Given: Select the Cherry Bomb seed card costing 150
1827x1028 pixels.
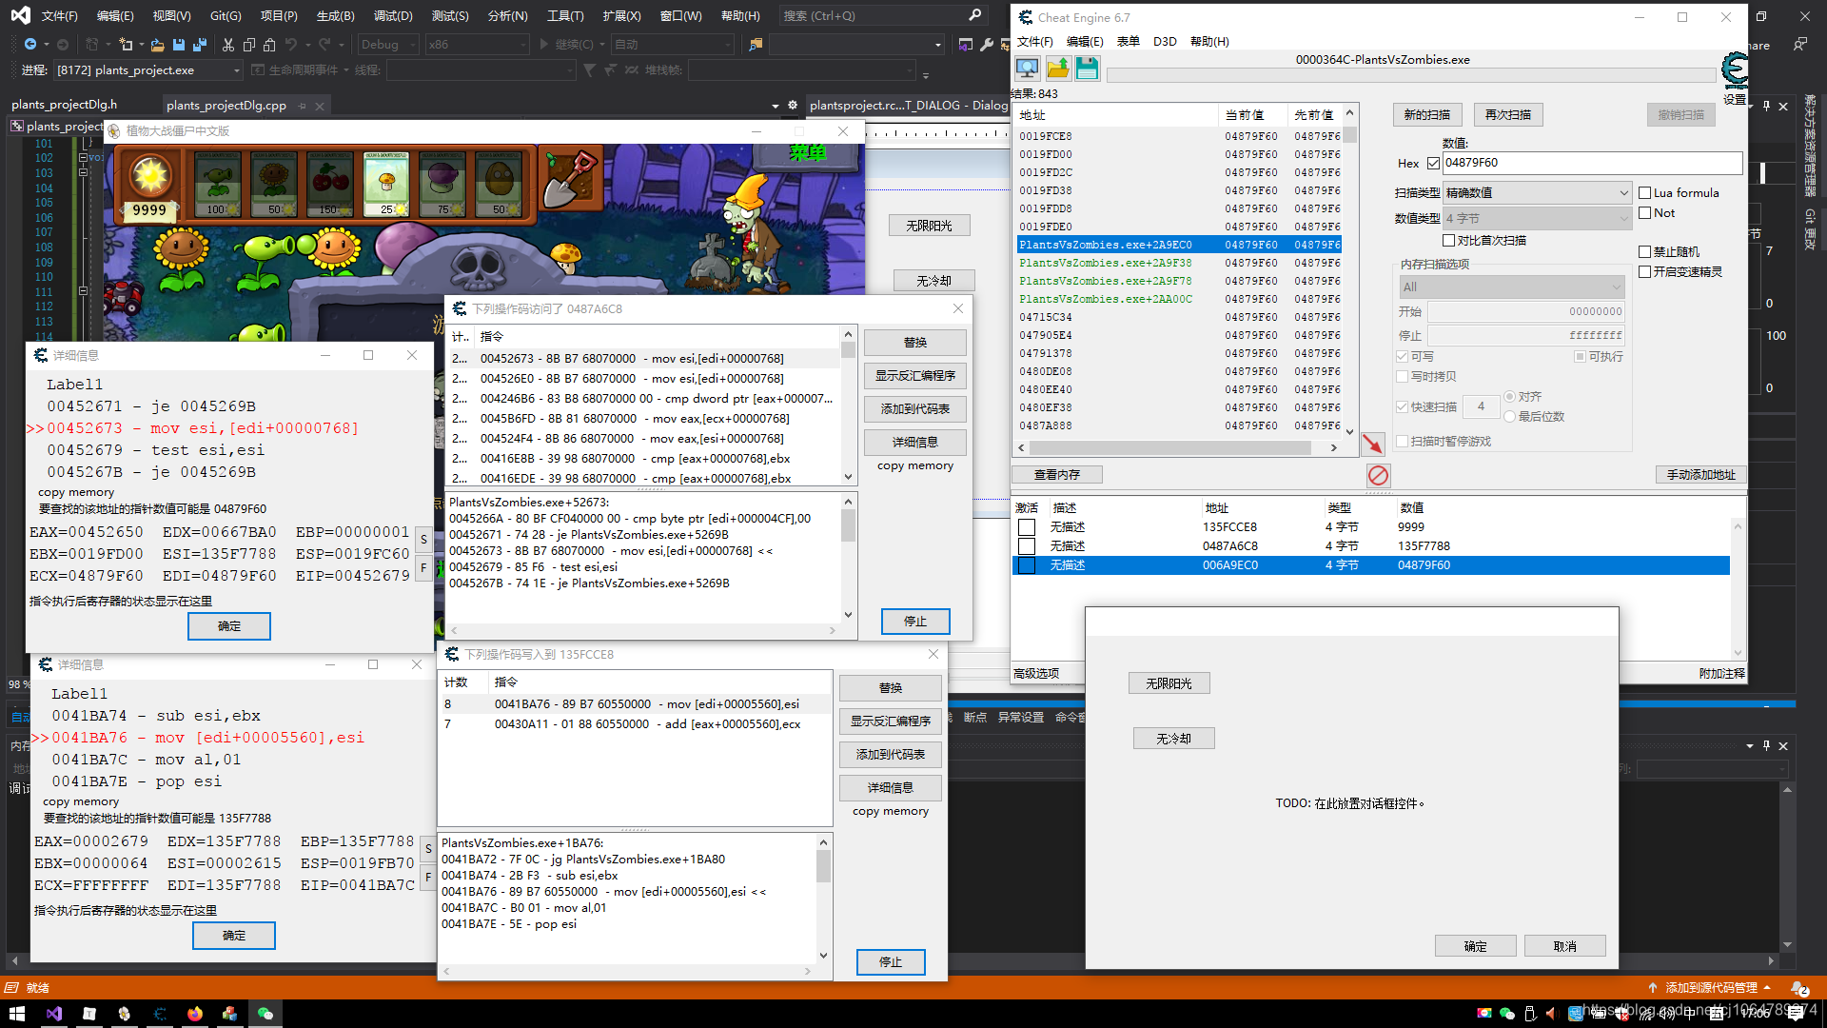Looking at the screenshot, I should coord(330,184).
